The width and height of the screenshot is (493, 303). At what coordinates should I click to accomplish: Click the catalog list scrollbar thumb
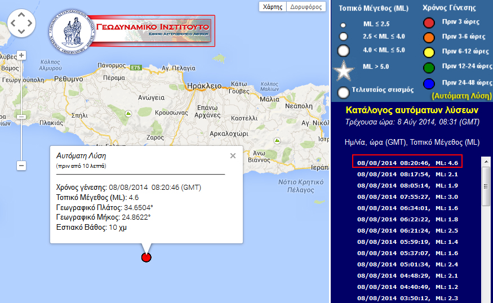click(x=486, y=187)
